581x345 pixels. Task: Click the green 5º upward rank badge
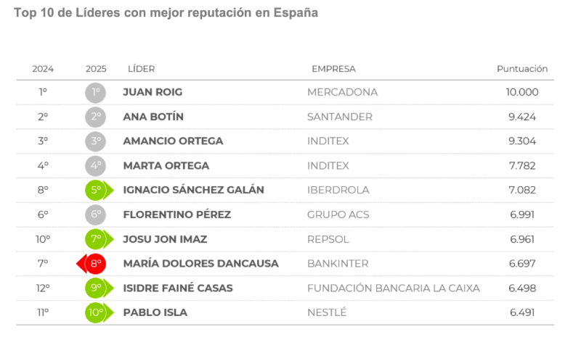[99, 190]
